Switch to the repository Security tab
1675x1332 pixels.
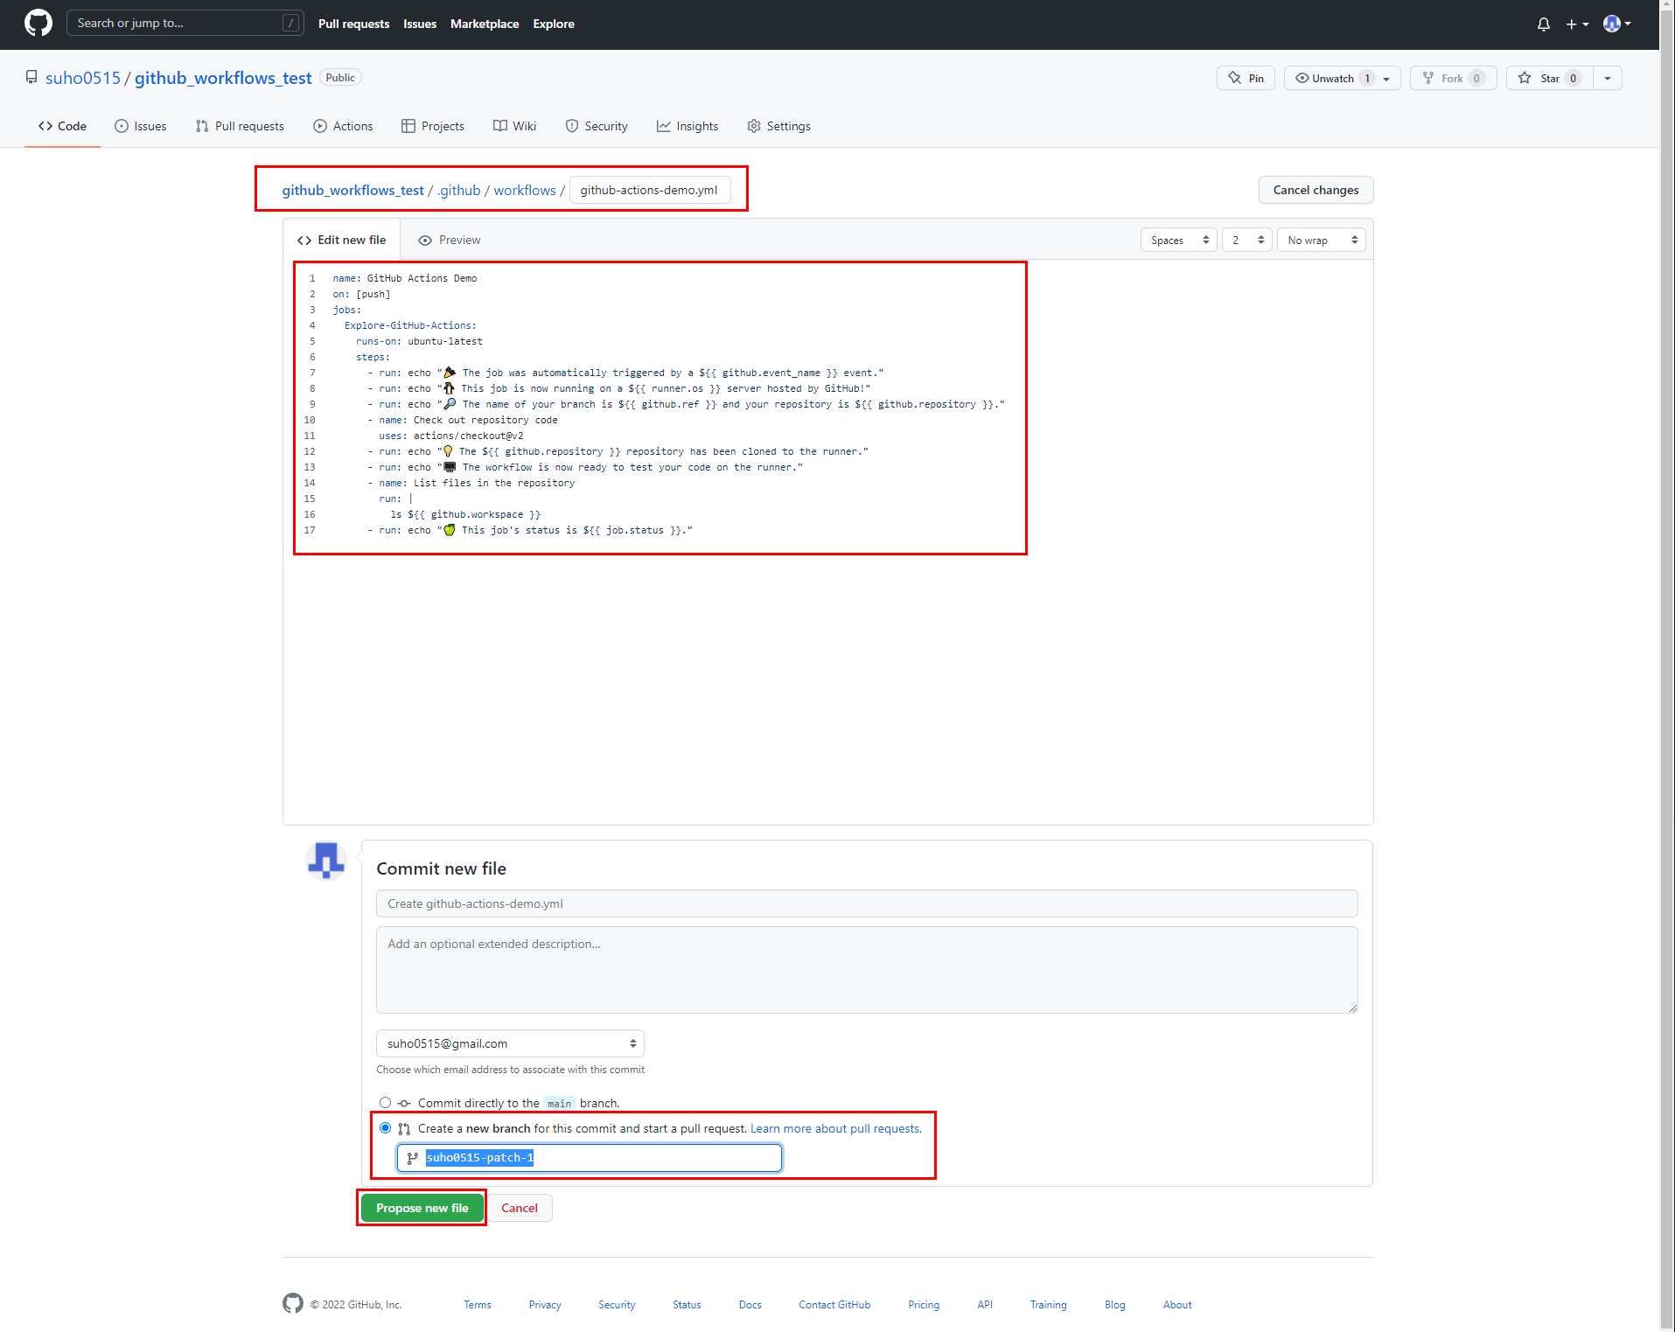click(x=597, y=126)
